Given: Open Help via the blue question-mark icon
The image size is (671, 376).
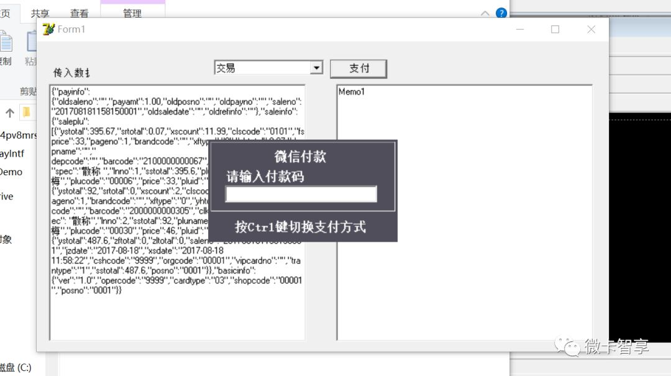Looking at the screenshot, I should point(501,12).
